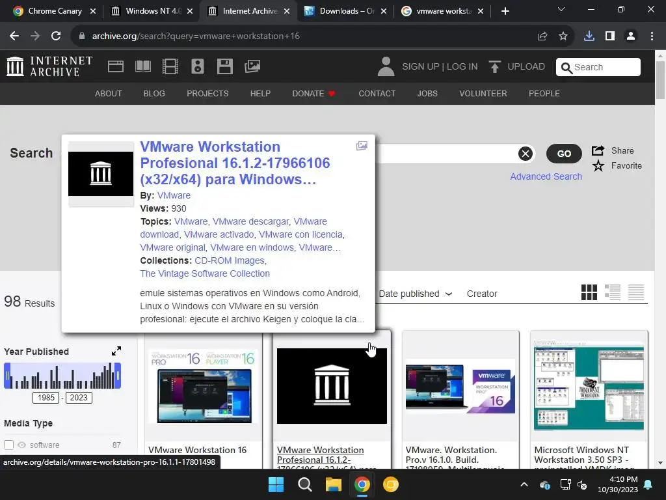This screenshot has width=666, height=500.
Task: Click the user avatar icon
Action: [x=386, y=67]
